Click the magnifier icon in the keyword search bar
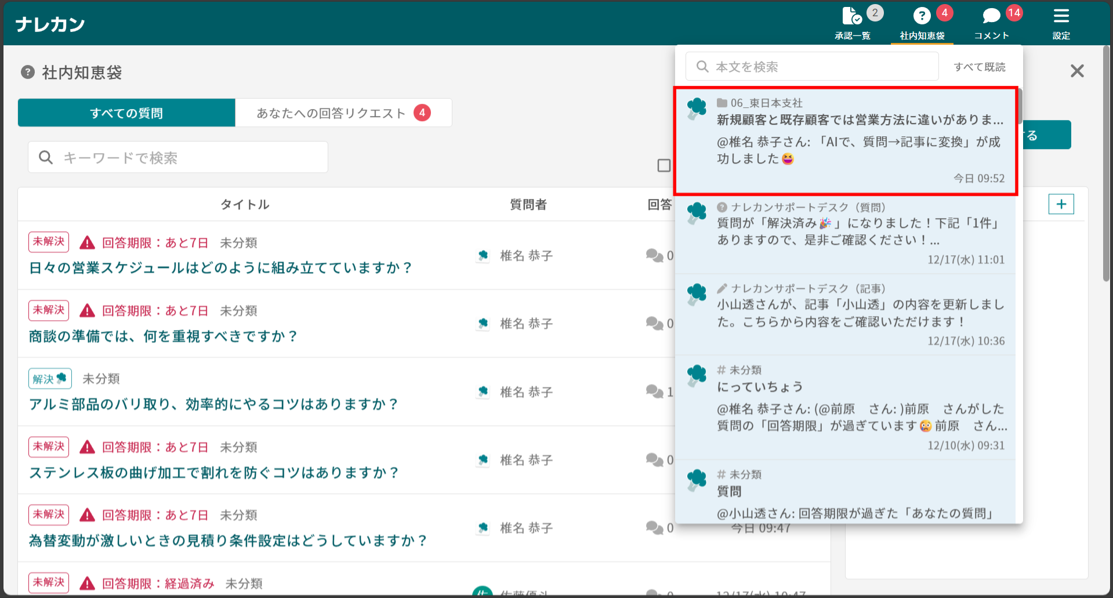This screenshot has width=1113, height=598. click(46, 157)
